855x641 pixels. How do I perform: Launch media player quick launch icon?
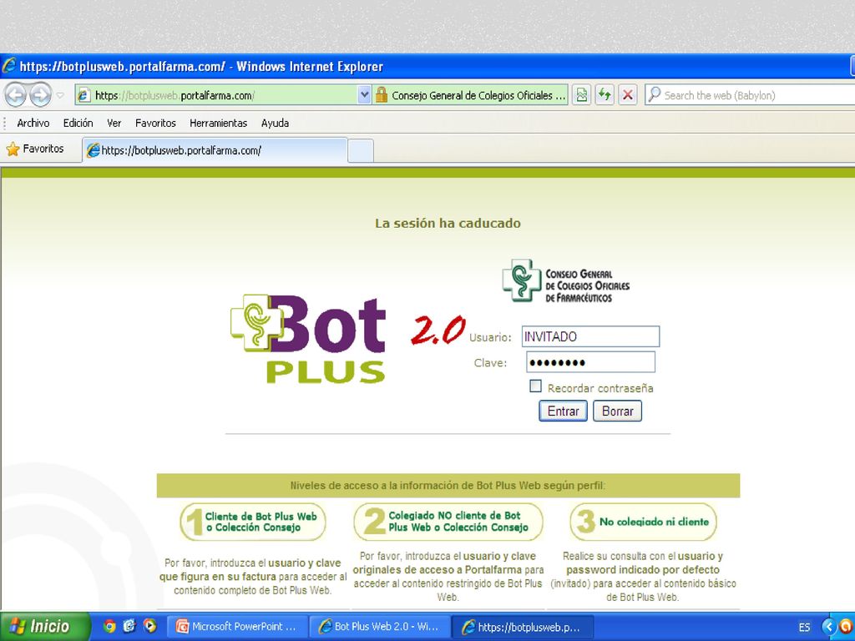click(149, 626)
